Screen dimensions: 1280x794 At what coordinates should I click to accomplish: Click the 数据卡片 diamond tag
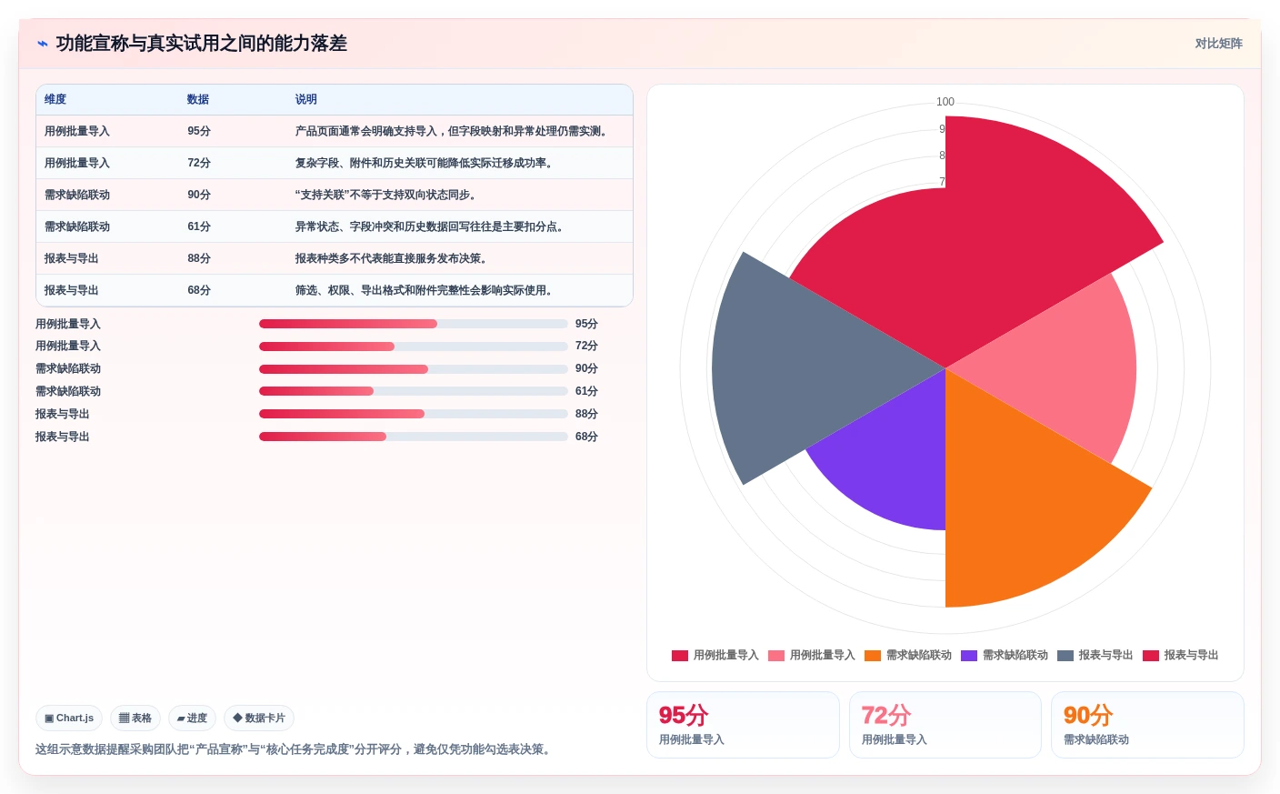[x=259, y=718]
